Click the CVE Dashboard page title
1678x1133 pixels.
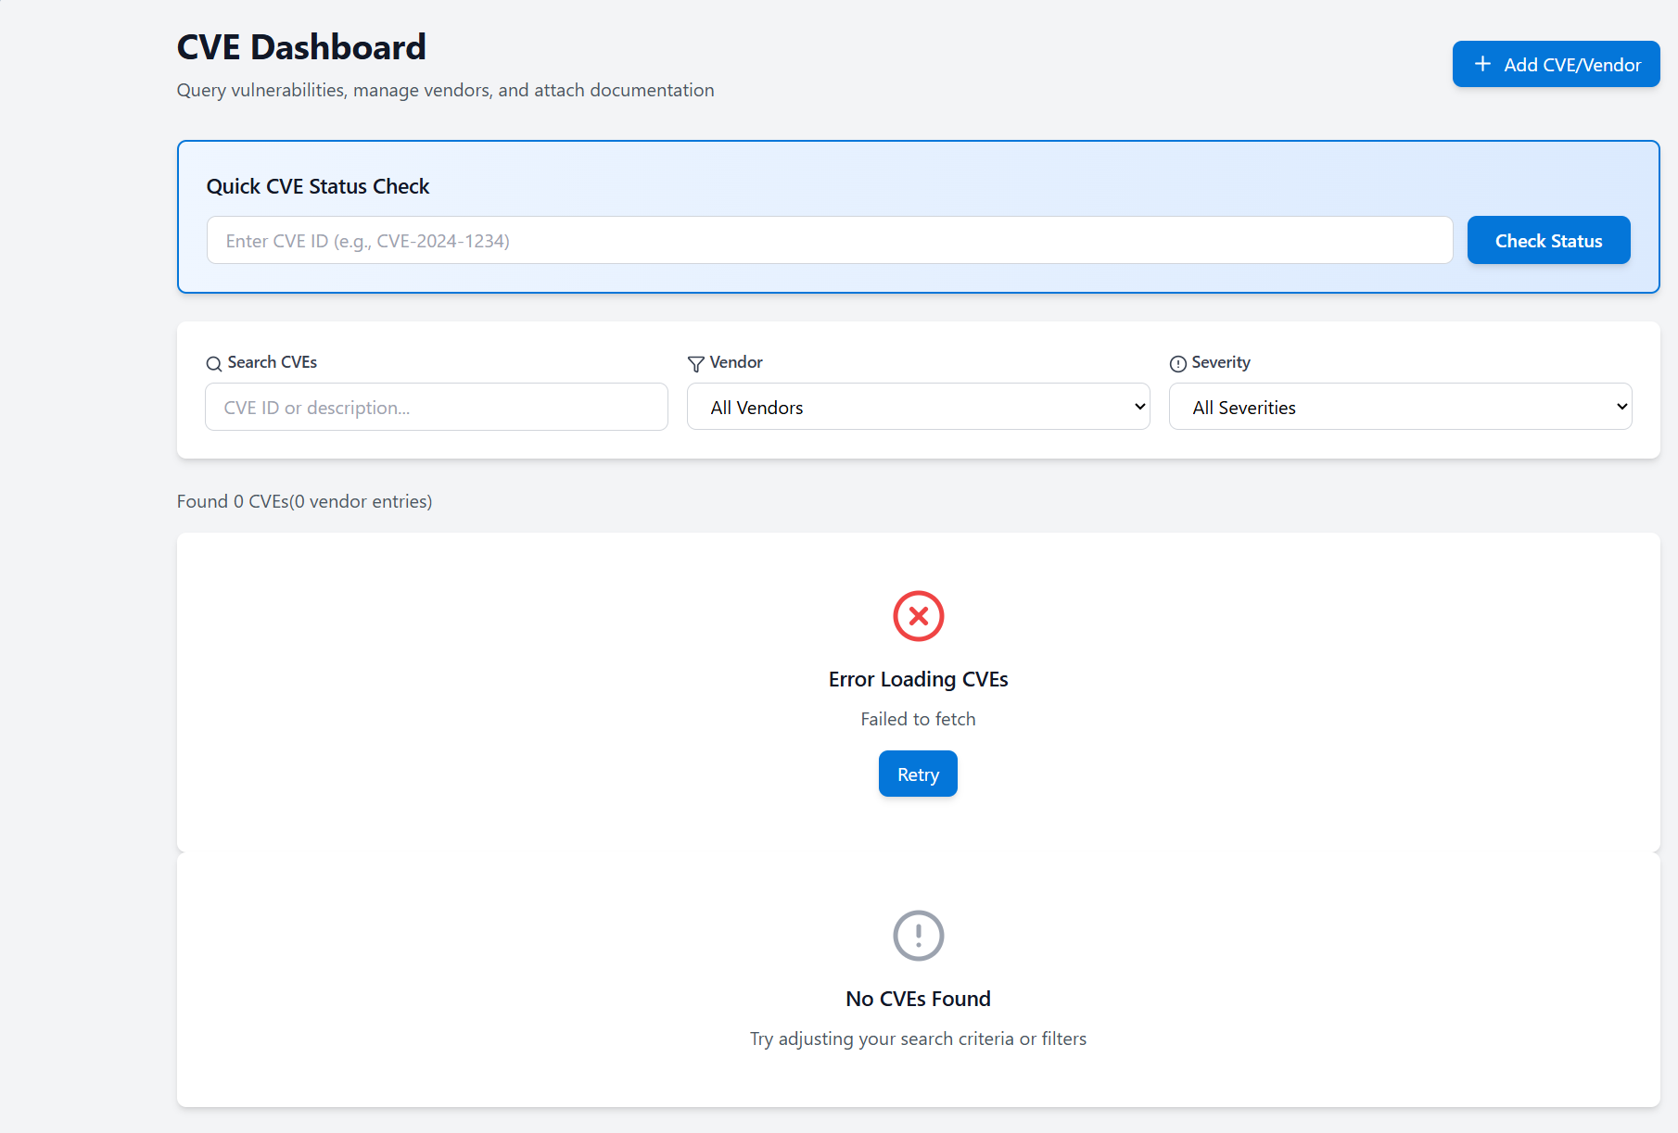click(301, 47)
